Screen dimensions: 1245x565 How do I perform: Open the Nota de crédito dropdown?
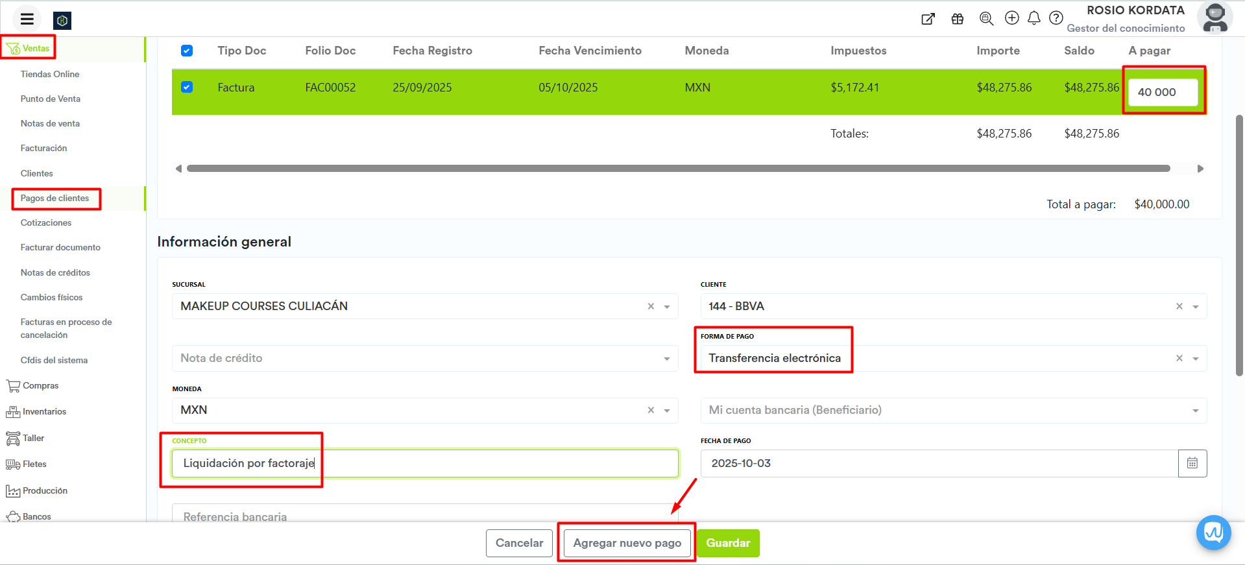pyautogui.click(x=666, y=359)
